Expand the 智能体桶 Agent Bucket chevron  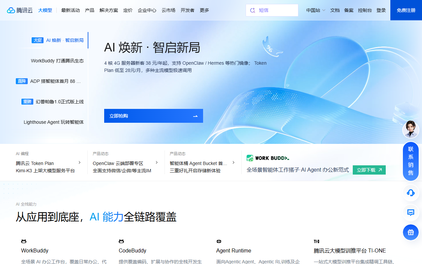pos(233,162)
